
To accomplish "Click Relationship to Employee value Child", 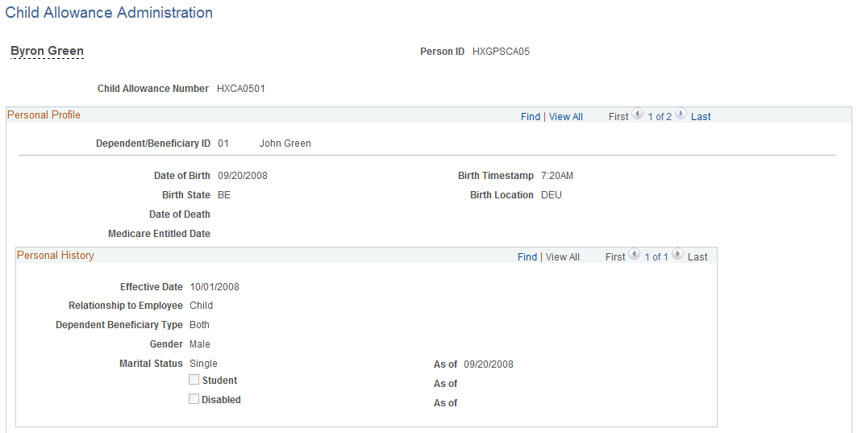I will coord(202,306).
